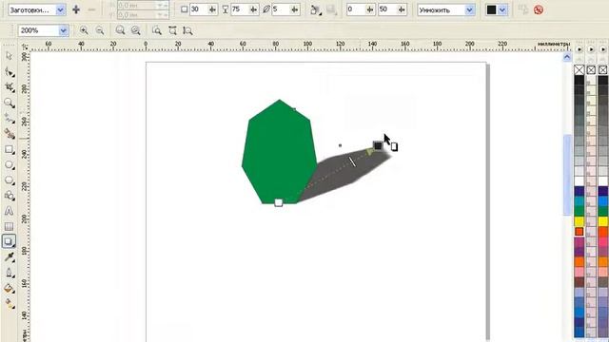Open the 200% zoom level dropdown

pos(64,30)
